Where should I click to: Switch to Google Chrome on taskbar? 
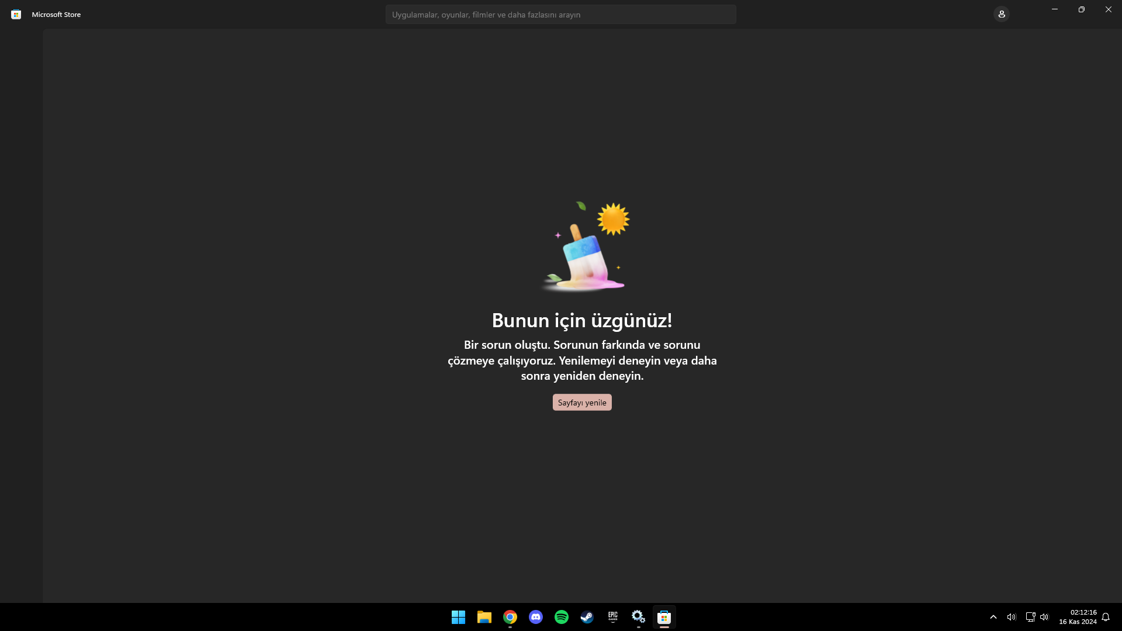pyautogui.click(x=510, y=617)
